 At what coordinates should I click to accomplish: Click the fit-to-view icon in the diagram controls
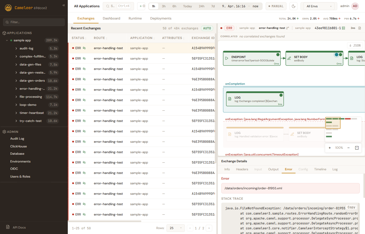(x=357, y=148)
